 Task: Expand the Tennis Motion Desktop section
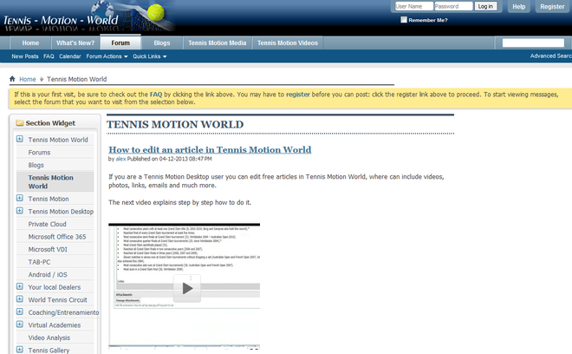click(20, 211)
